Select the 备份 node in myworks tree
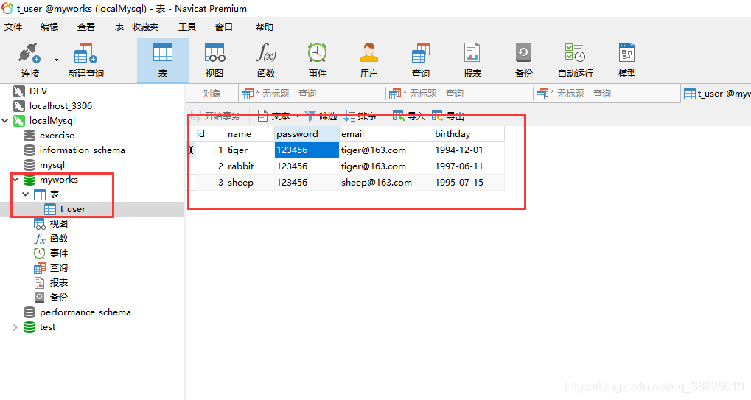This screenshot has height=400, width=751. (x=58, y=297)
